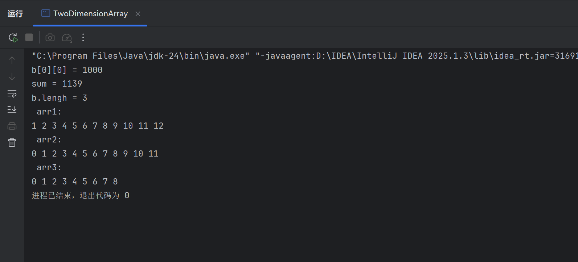Rerun the TwoDimensionArray program
The height and width of the screenshot is (262, 578).
13,38
